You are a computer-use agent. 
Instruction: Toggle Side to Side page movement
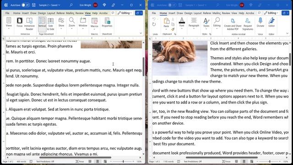pos(50,24)
